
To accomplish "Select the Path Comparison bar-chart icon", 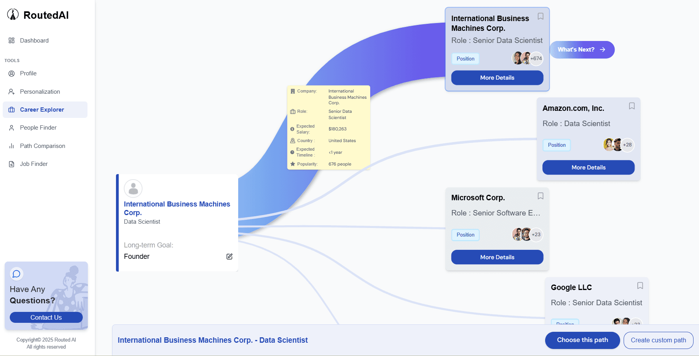I will [11, 146].
